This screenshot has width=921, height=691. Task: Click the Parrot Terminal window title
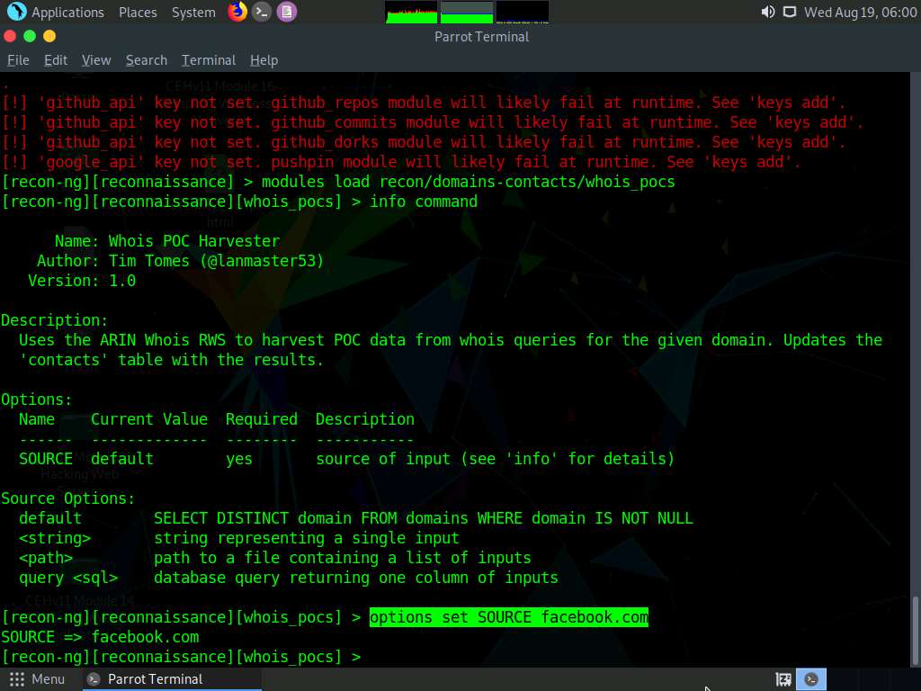[482, 37]
